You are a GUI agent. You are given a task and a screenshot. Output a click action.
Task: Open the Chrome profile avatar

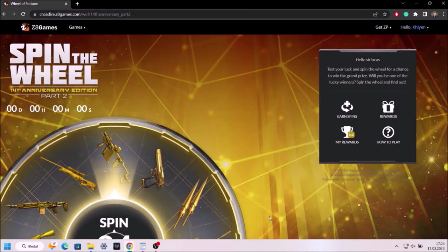[434, 14]
